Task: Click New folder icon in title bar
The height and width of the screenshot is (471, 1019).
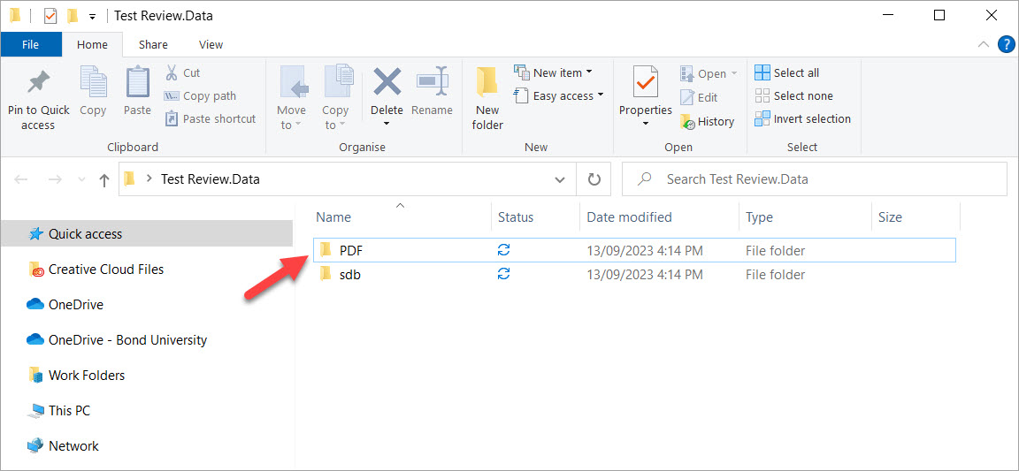Action: pos(73,16)
